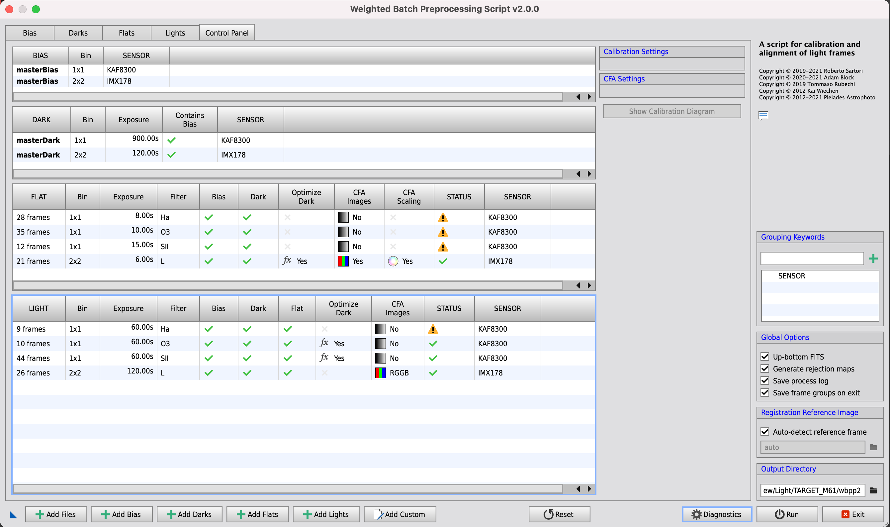The height and width of the screenshot is (527, 890).
Task: Click the RGB CFA icon in L flat row
Action: coord(343,261)
